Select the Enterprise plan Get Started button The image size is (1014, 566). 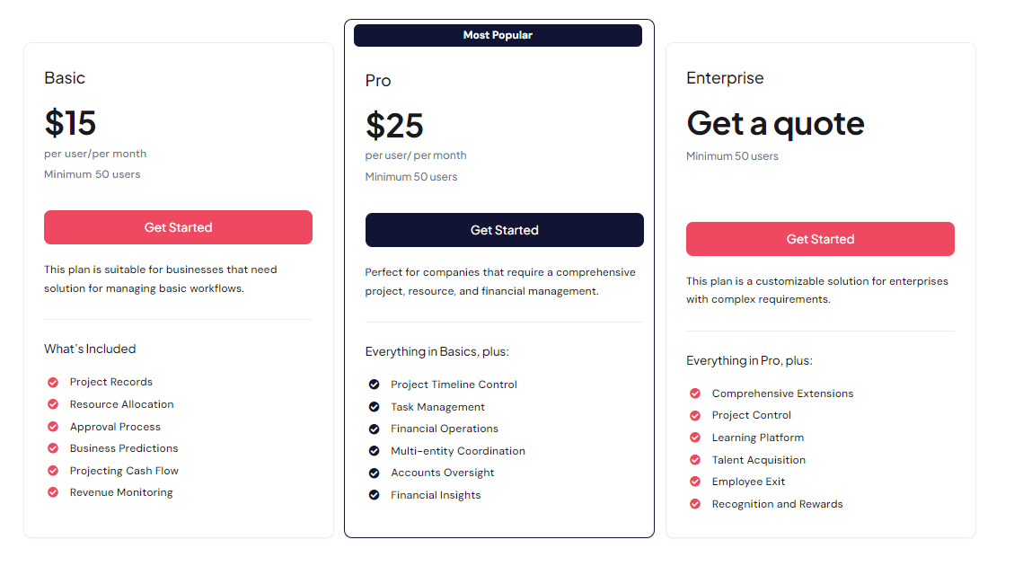[820, 239]
